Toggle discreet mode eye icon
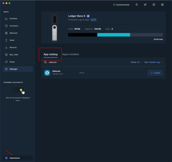172x162 pixels. tap(145, 5)
